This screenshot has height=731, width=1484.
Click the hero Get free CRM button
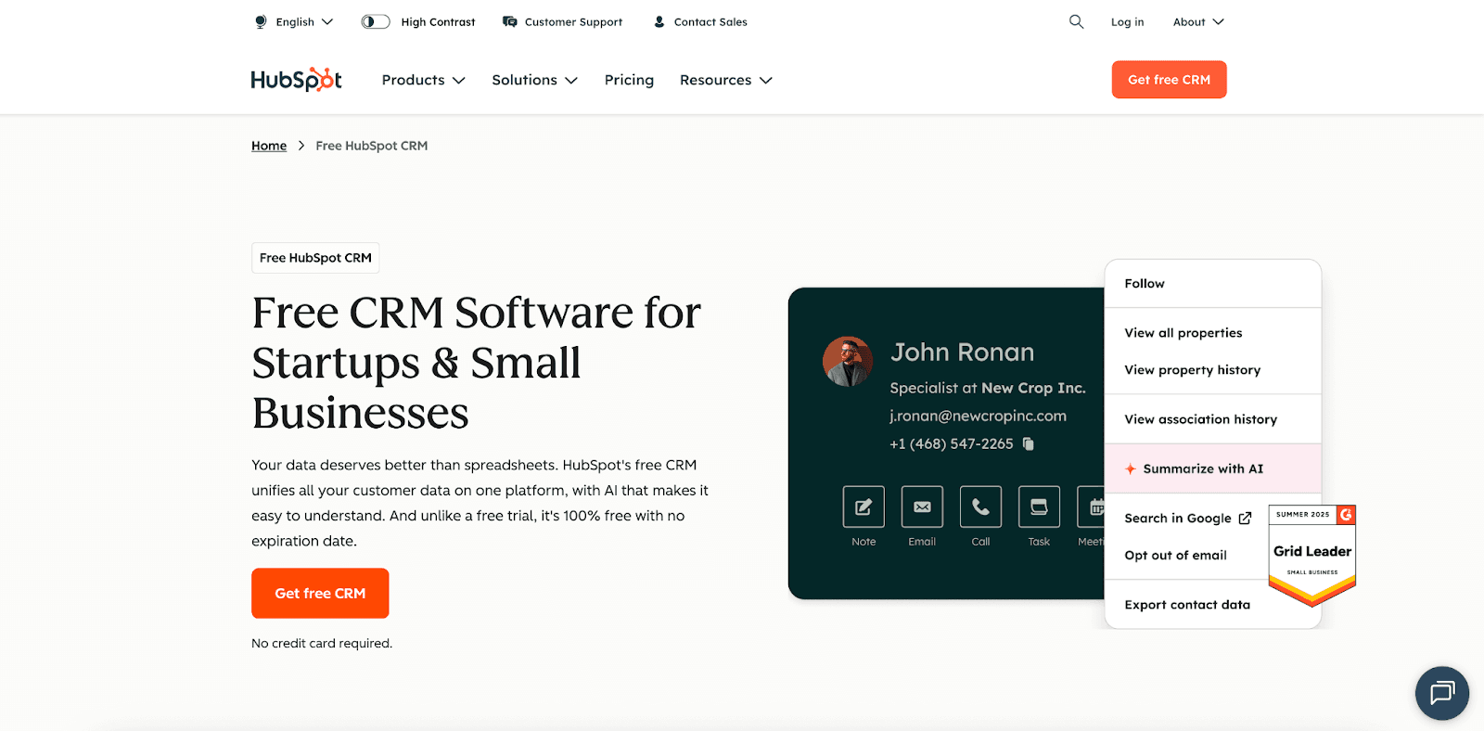pos(320,593)
